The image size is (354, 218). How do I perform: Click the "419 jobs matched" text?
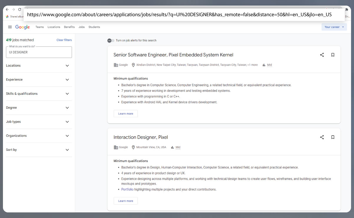(x=20, y=40)
